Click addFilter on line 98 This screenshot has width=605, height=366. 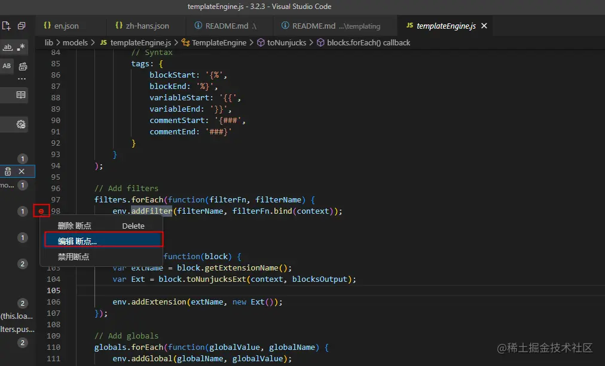pos(152,211)
